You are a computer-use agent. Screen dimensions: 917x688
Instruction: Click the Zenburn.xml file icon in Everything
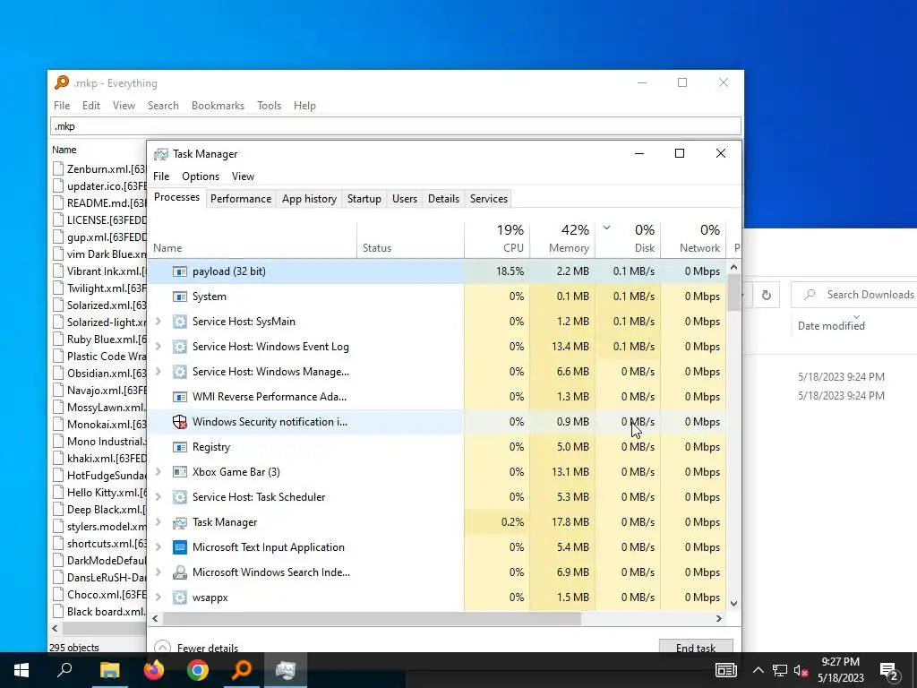click(x=58, y=169)
